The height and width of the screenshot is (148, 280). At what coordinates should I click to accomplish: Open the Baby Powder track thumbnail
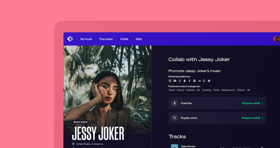pyautogui.click(x=175, y=146)
